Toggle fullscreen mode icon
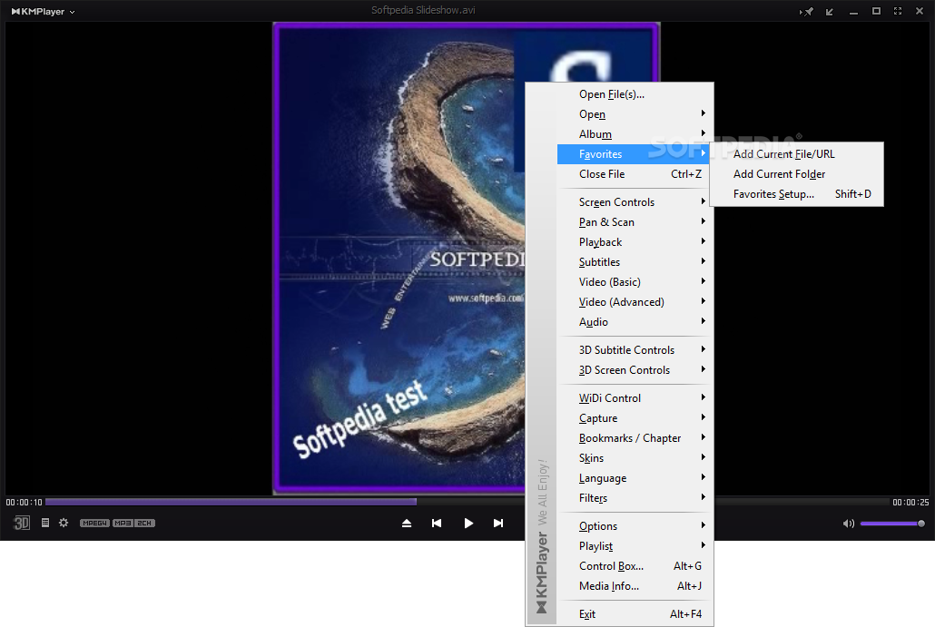The image size is (935, 627). pyautogui.click(x=898, y=11)
